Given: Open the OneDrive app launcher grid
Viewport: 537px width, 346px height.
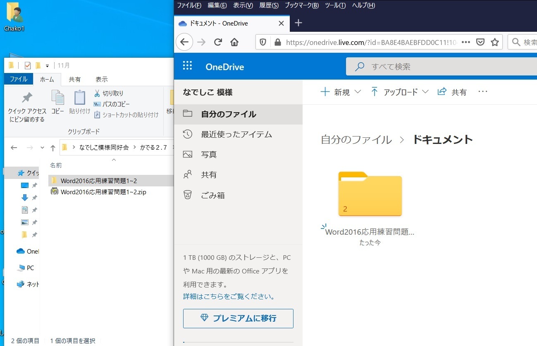Looking at the screenshot, I should tap(187, 66).
